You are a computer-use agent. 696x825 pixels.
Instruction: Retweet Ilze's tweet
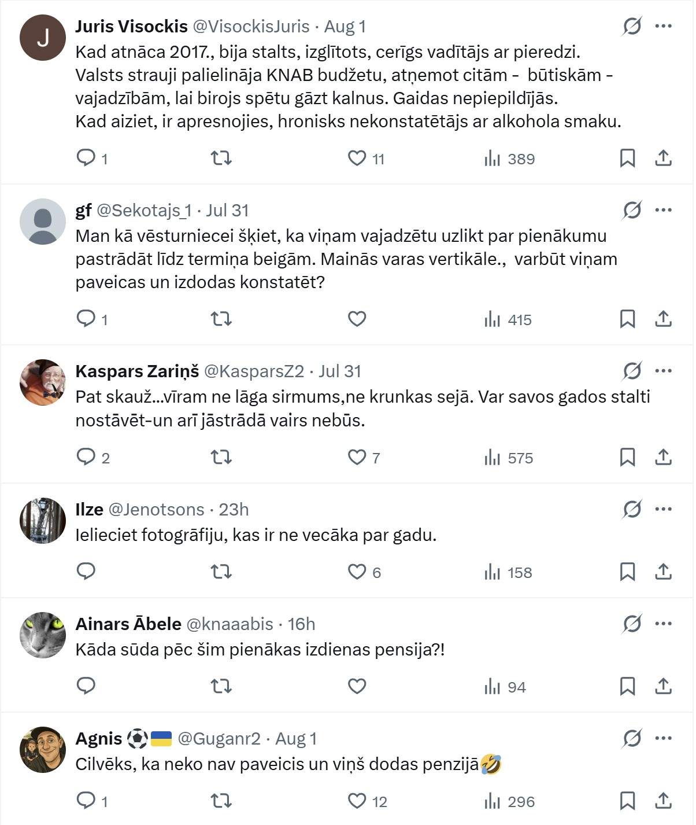point(221,572)
